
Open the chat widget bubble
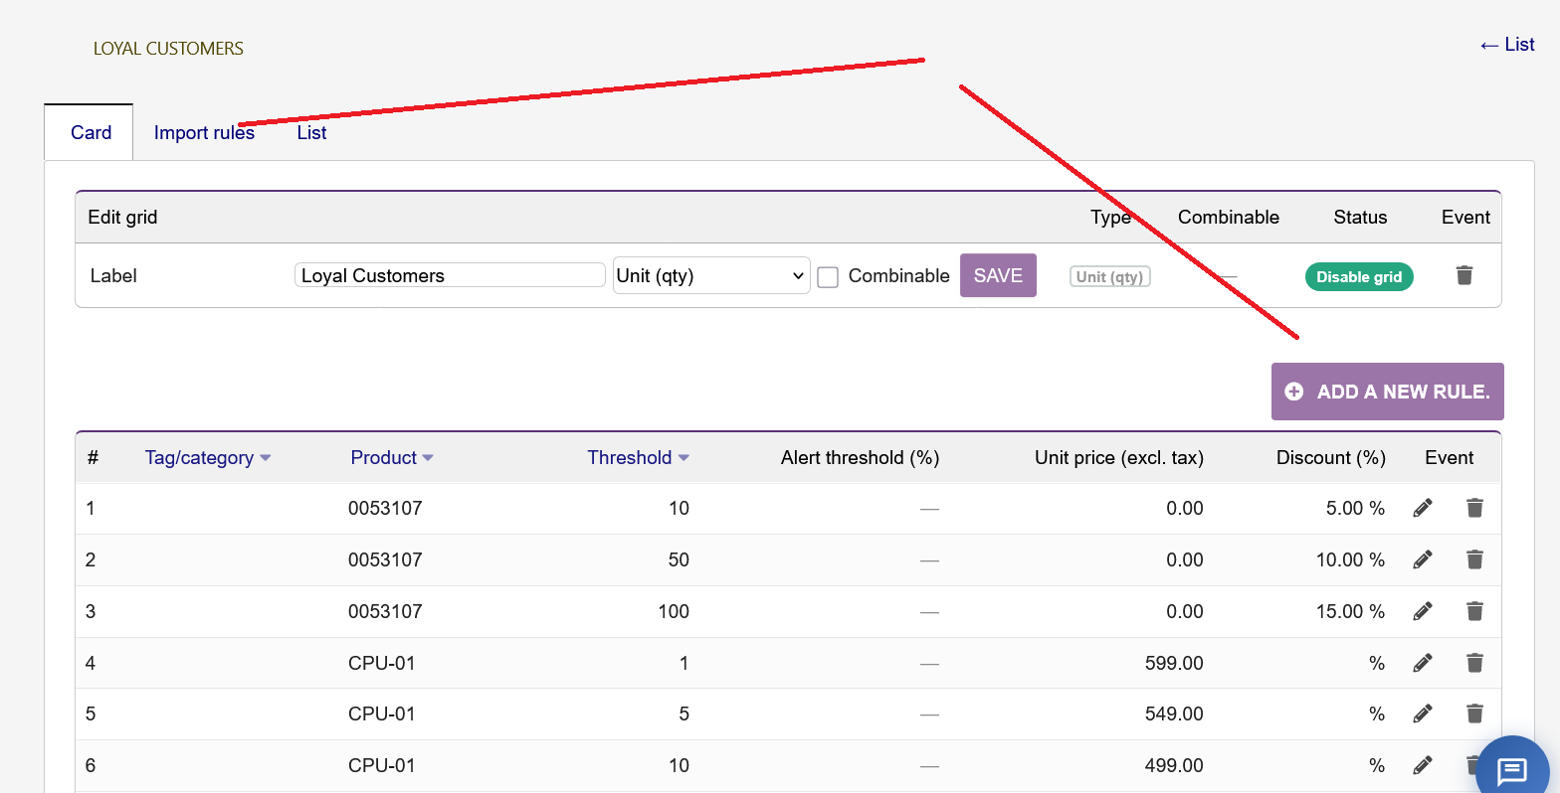point(1512,770)
